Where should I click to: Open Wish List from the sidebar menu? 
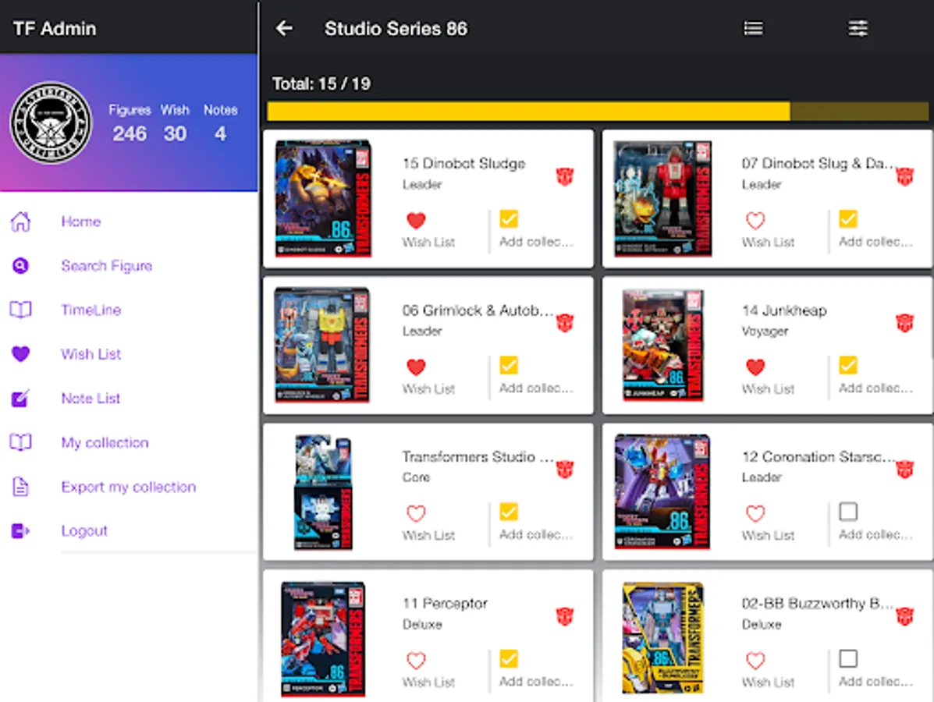[91, 353]
